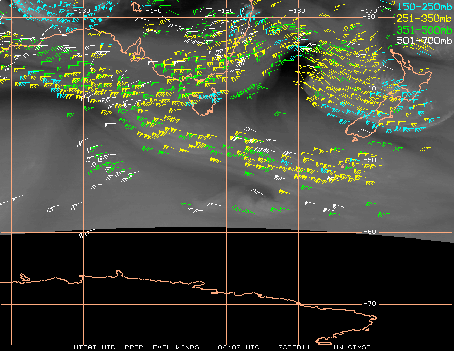Click the -130 longitude label
The width and height of the screenshot is (454, 351).
pos(82,11)
